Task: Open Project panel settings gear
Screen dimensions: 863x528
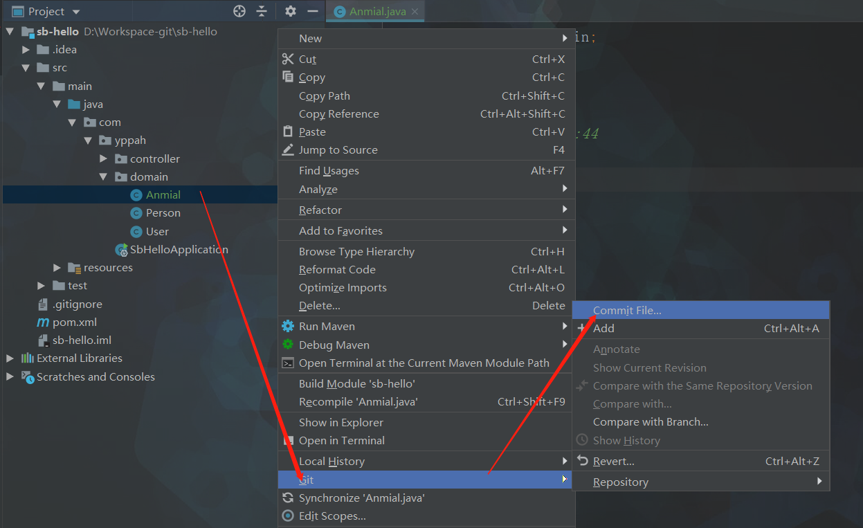Action: (x=291, y=11)
